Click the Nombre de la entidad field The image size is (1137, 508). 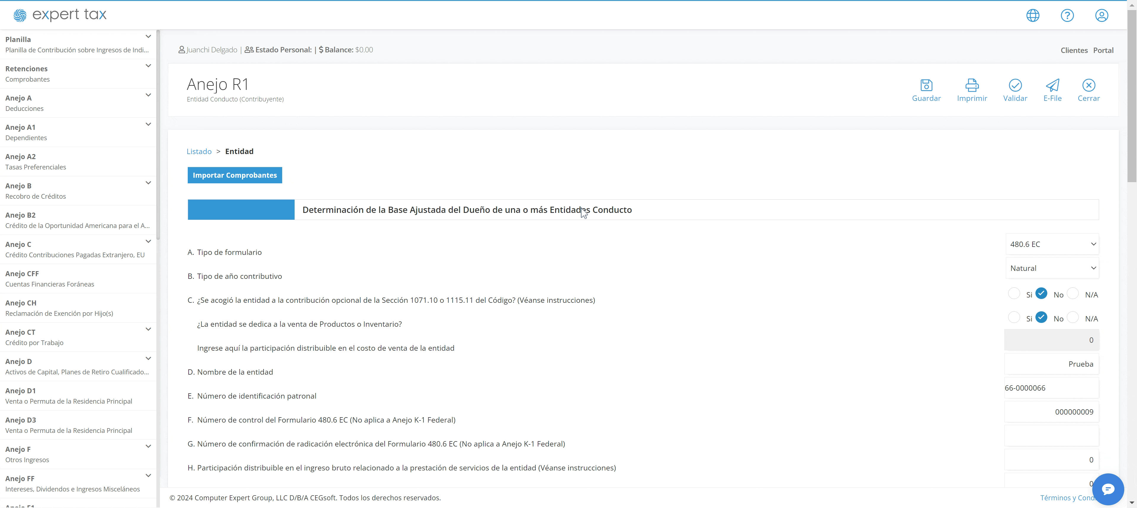pyautogui.click(x=1051, y=364)
